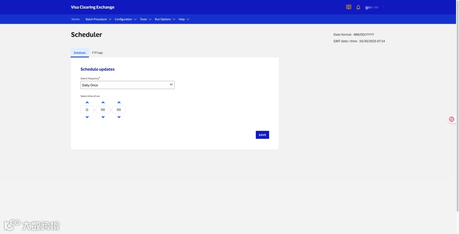459x234 pixels.
Task: Increase the minutes value with up arrow
Action: (x=103, y=103)
